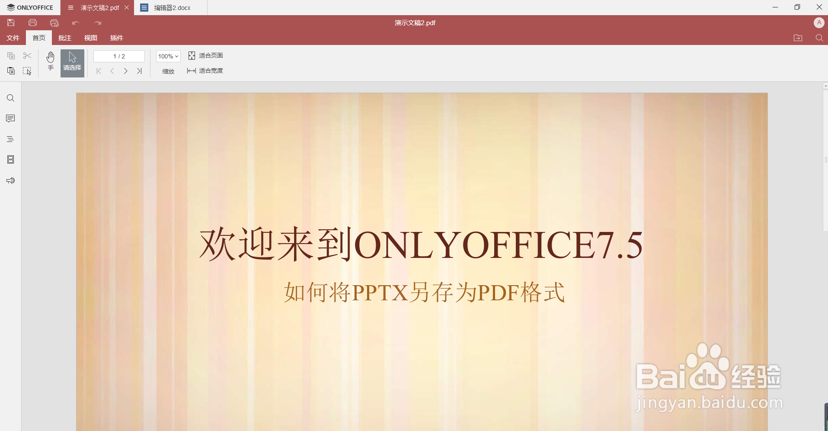This screenshot has width=828, height=431.
Task: Activate the Select (请选择) tool
Action: tap(72, 63)
